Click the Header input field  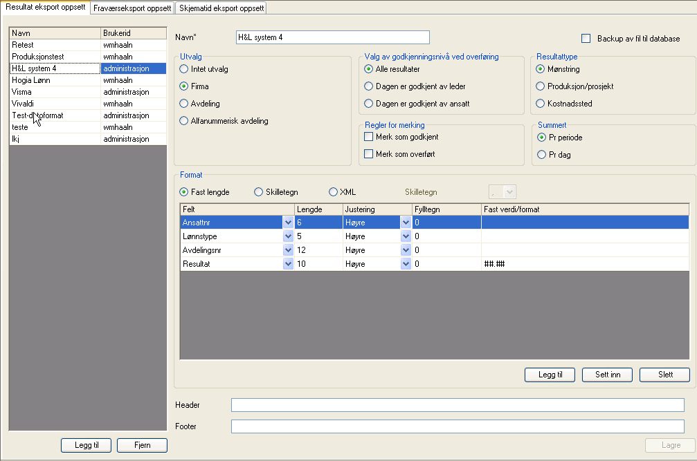point(458,404)
